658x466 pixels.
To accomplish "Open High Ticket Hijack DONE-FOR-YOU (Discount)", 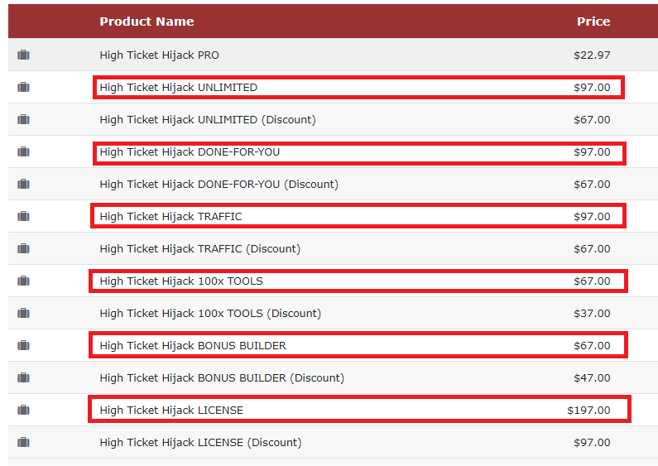I will (x=219, y=185).
